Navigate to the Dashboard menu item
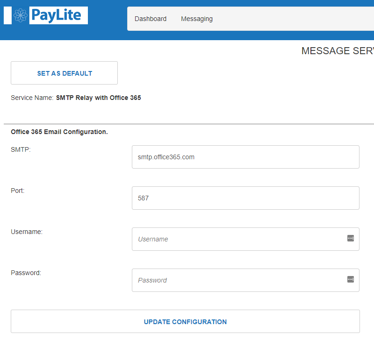374x340 pixels. pos(151,19)
